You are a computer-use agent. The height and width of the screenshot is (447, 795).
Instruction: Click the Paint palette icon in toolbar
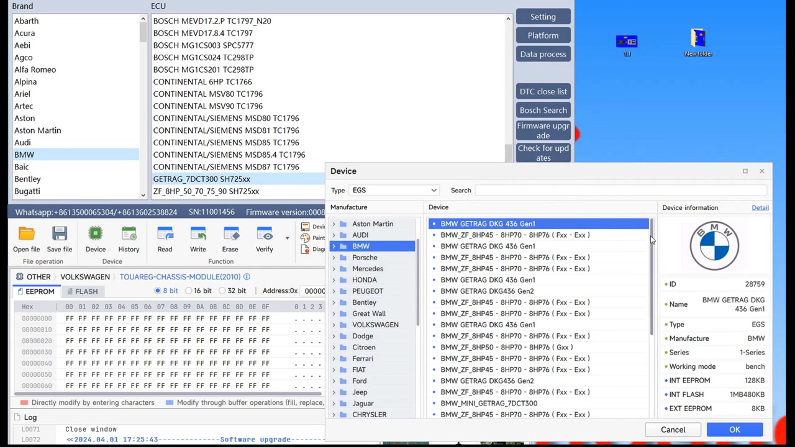coord(305,238)
